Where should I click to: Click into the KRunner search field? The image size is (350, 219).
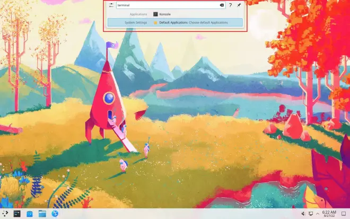point(171,5)
